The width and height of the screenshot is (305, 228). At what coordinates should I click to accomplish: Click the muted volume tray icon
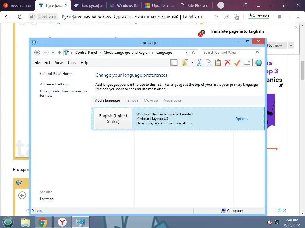(270, 222)
